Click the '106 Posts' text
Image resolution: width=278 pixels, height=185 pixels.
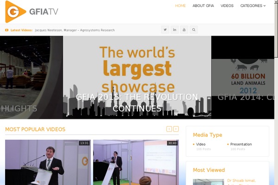pos(203,149)
